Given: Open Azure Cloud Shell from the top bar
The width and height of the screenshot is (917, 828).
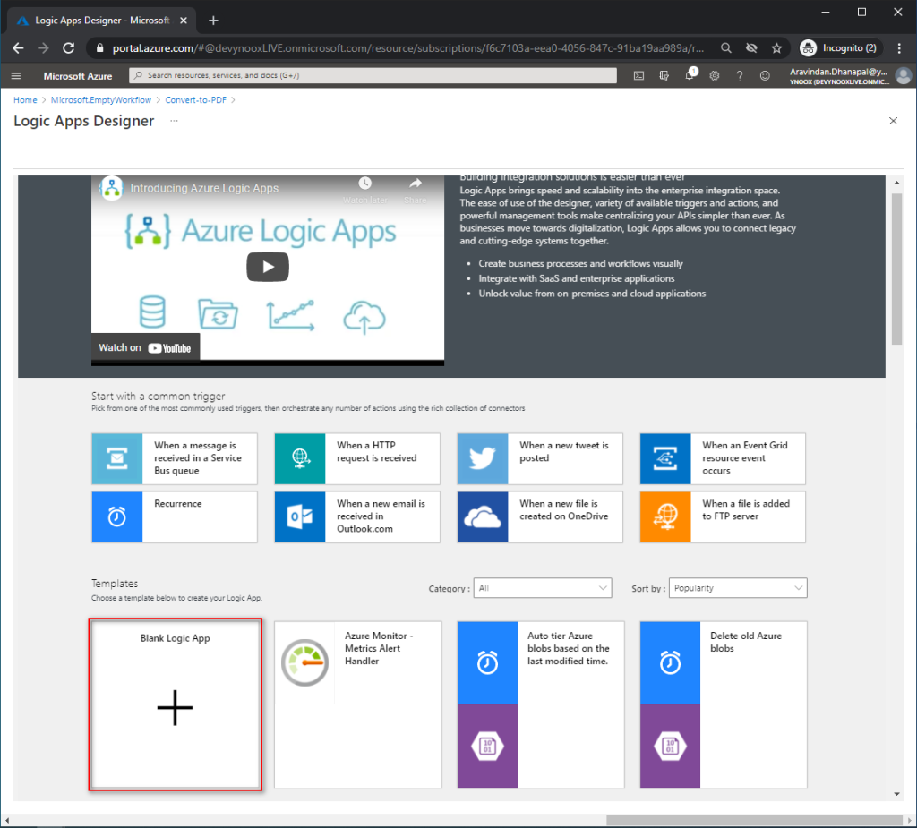Looking at the screenshot, I should (x=638, y=76).
